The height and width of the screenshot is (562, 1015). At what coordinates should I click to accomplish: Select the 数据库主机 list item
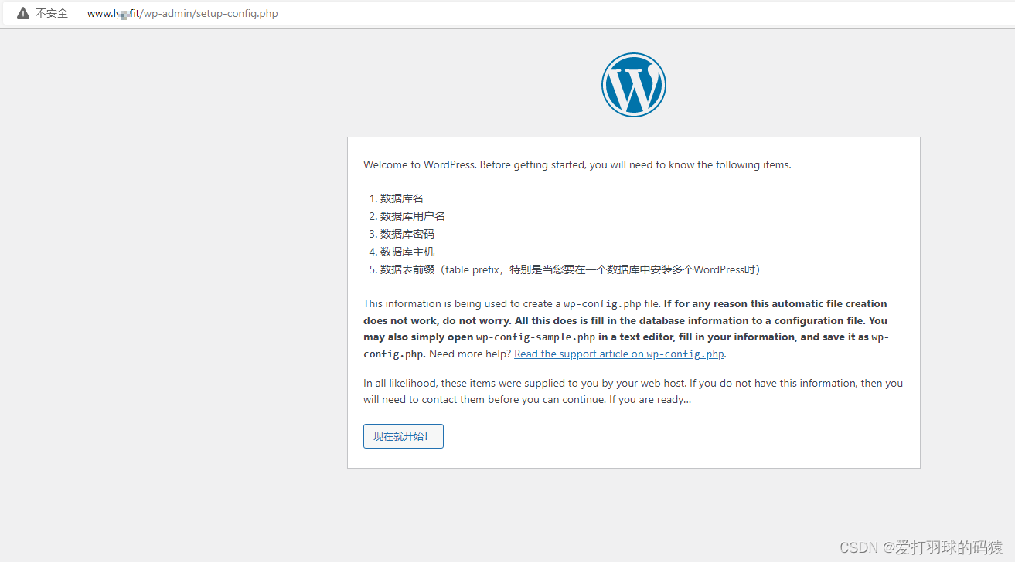pyautogui.click(x=407, y=252)
